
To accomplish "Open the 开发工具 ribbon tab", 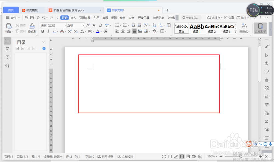I will coord(144,18).
